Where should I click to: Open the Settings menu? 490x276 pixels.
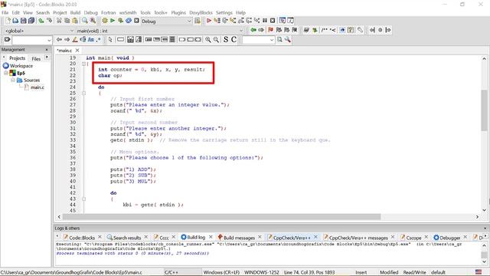(x=224, y=12)
